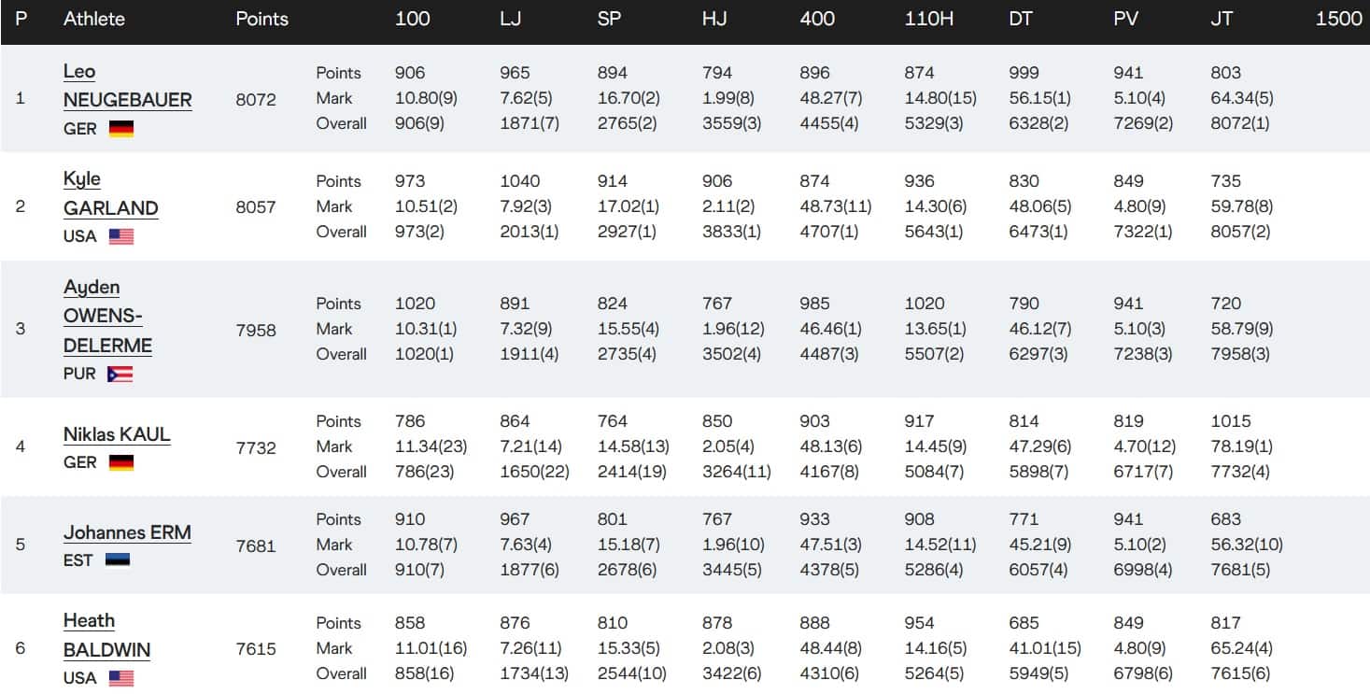The height and width of the screenshot is (694, 1370).
Task: Open Johannes ERM athlete profile
Action: [x=127, y=532]
